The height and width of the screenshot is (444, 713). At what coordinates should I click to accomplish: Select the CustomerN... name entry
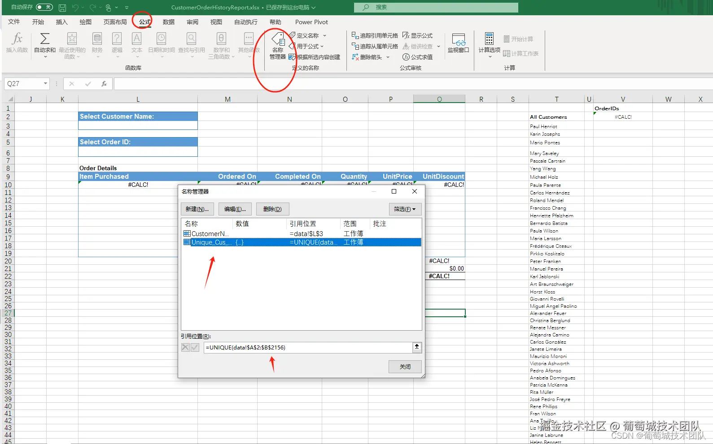301,233
